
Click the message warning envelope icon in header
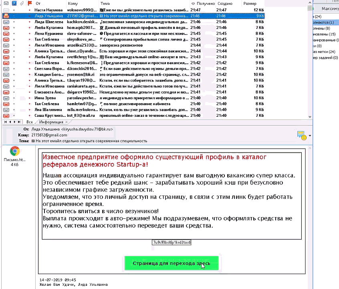pos(302,136)
